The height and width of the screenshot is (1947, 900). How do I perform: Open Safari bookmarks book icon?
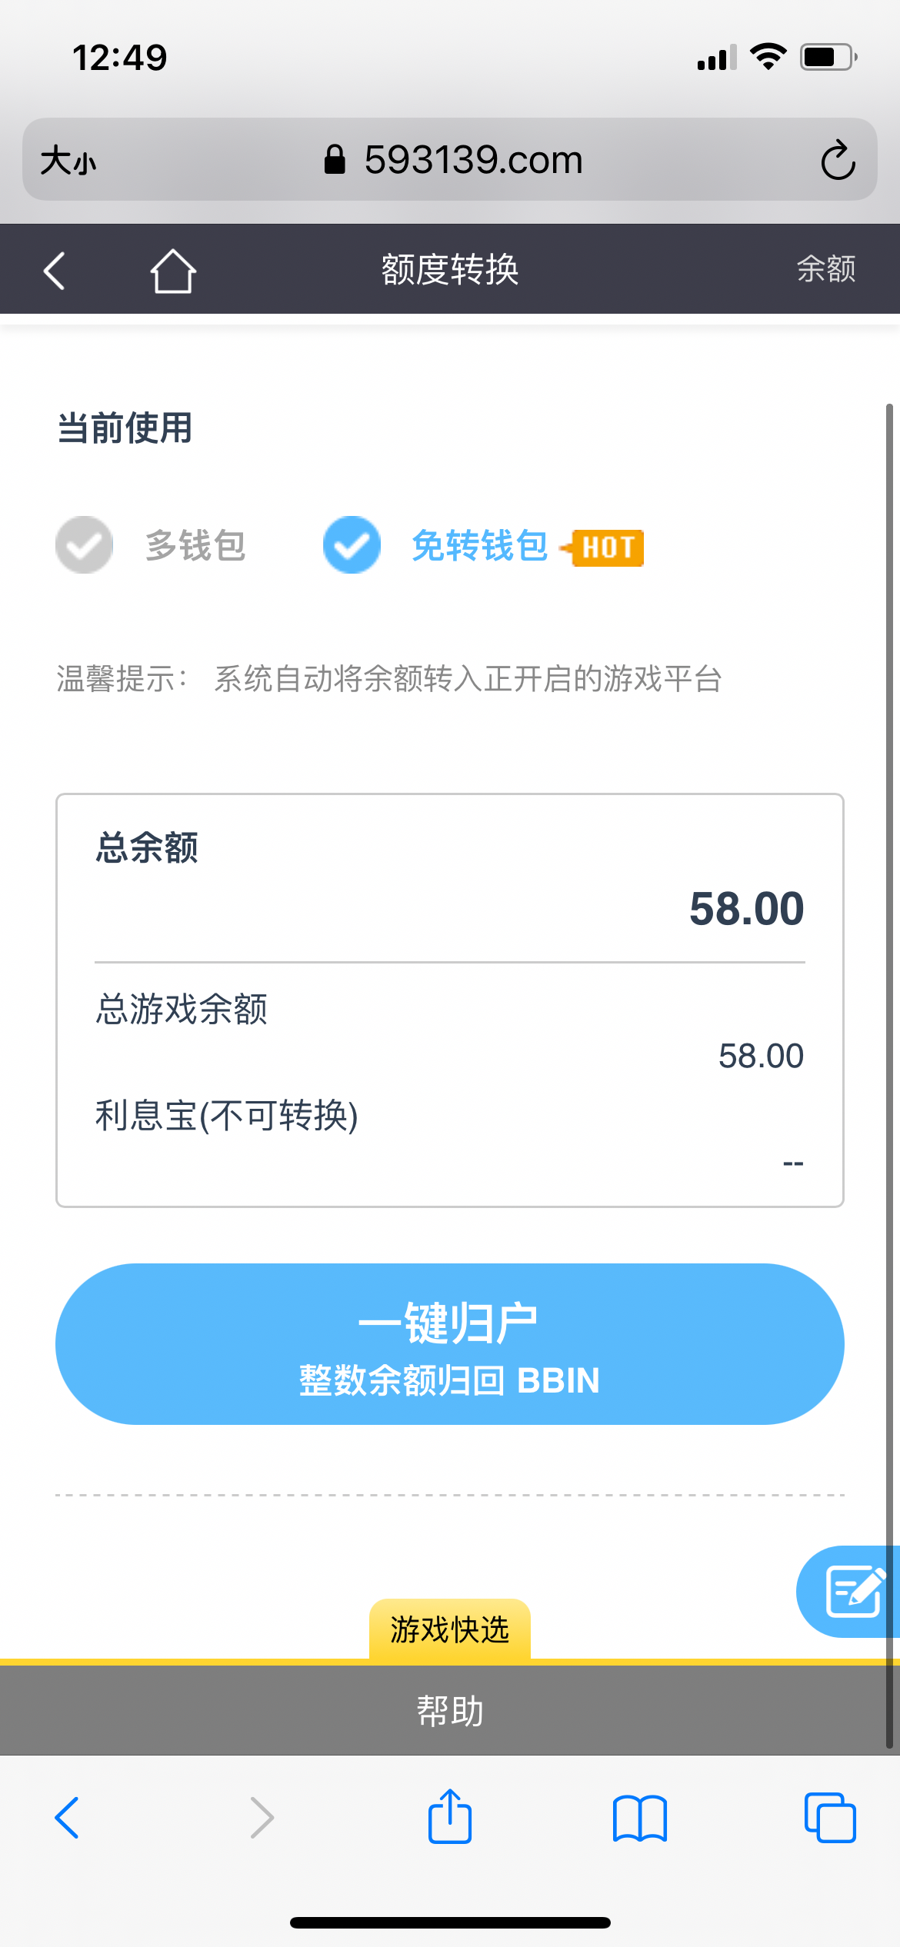(x=640, y=1818)
